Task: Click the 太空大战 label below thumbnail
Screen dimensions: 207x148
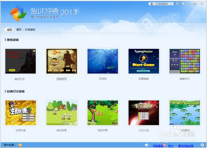Action: point(143,130)
